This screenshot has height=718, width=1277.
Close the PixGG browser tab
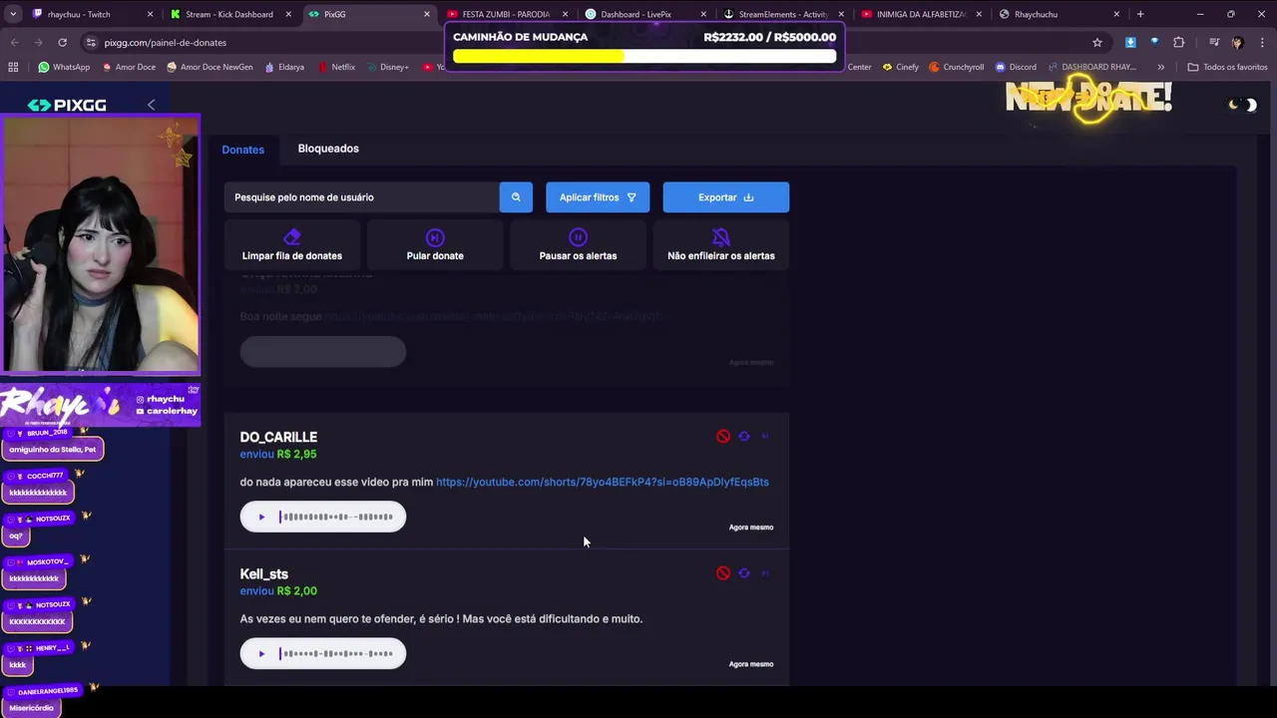[x=427, y=14]
